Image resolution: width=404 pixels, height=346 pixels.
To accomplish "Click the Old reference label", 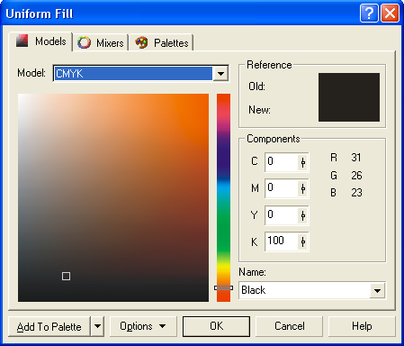I will point(256,86).
